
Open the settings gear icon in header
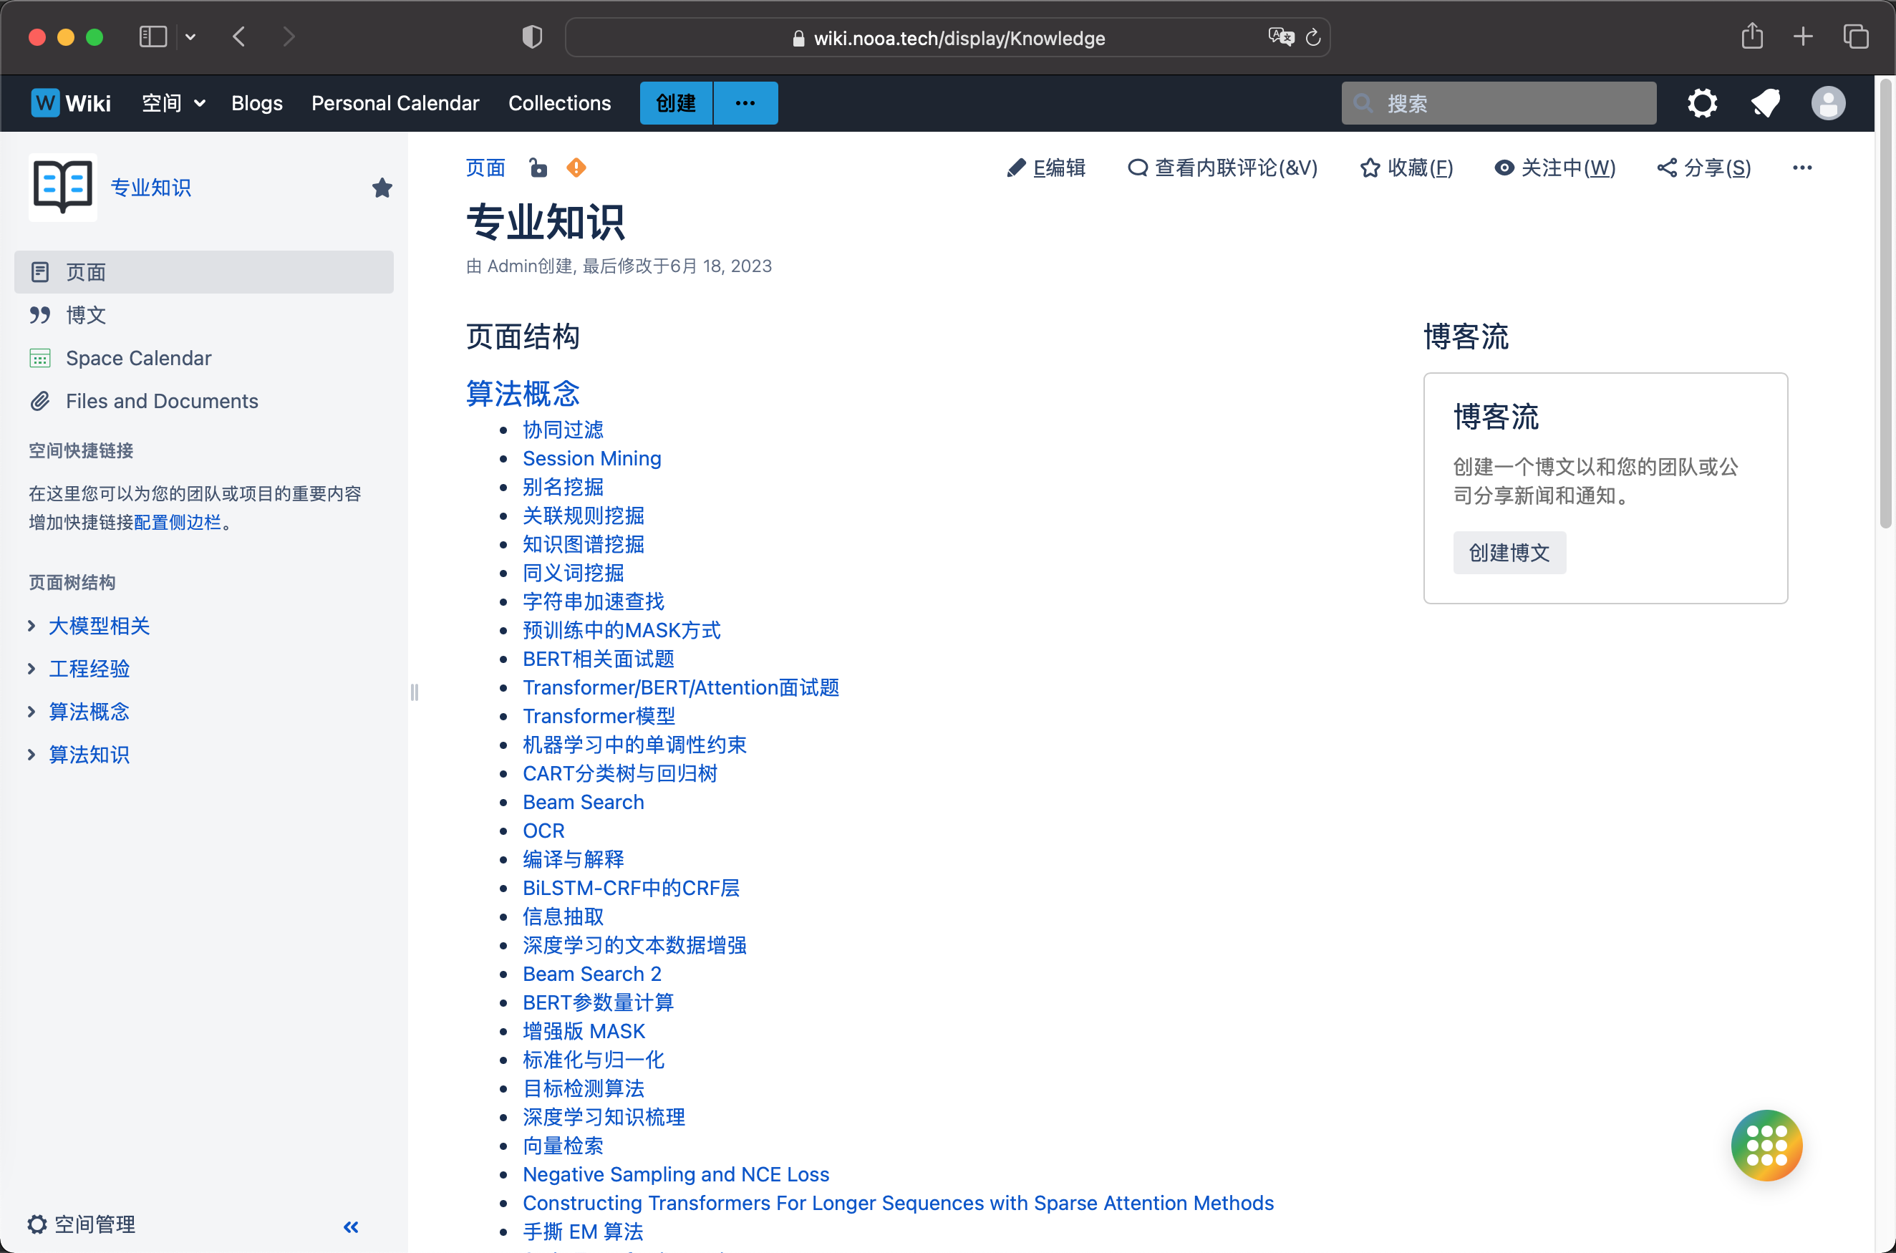pos(1702,103)
